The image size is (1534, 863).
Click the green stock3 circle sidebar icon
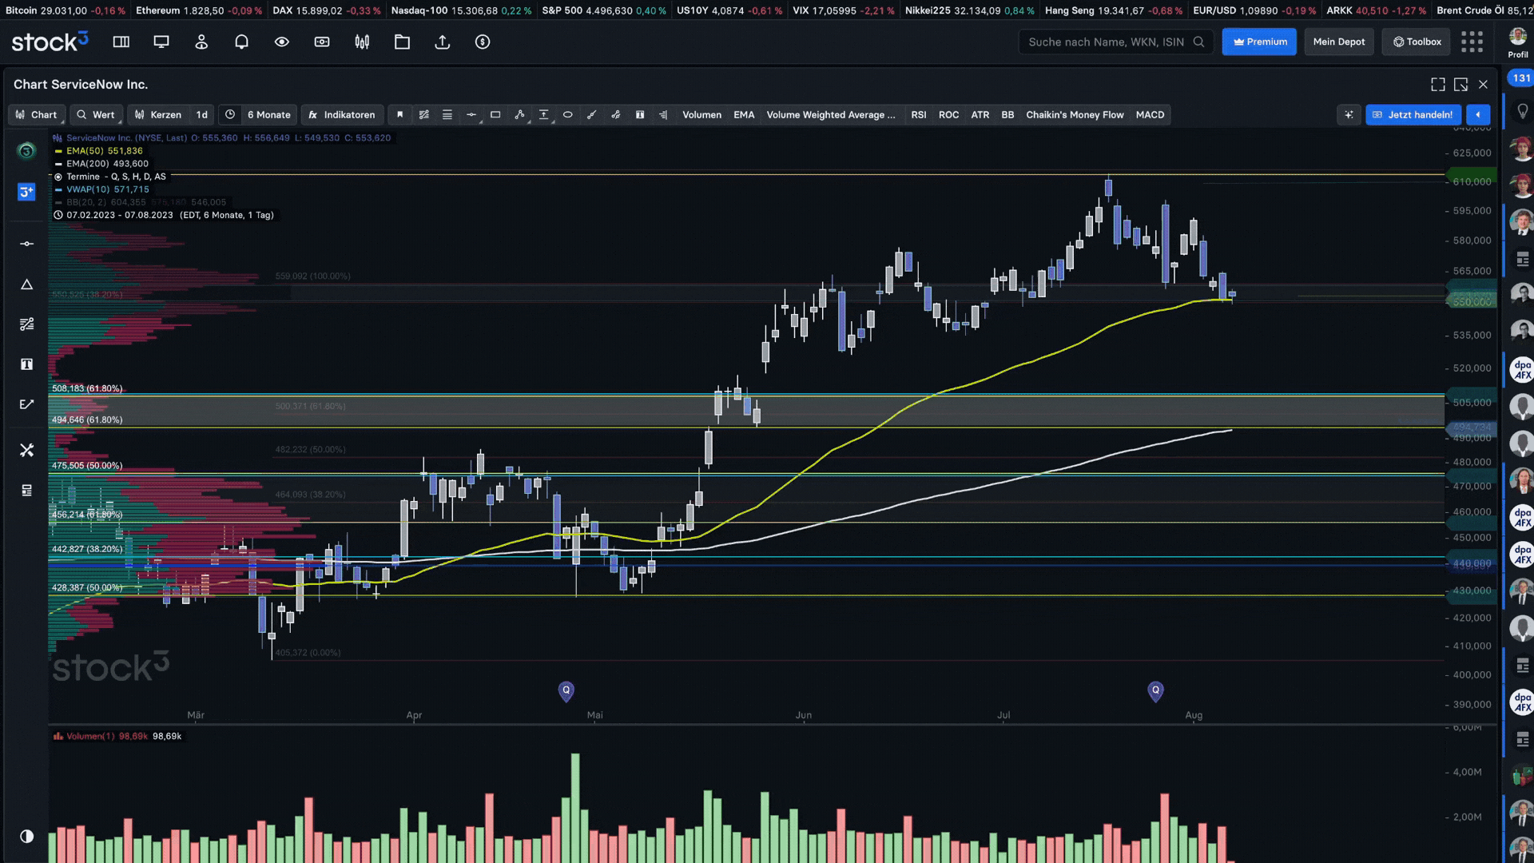pyautogui.click(x=26, y=151)
